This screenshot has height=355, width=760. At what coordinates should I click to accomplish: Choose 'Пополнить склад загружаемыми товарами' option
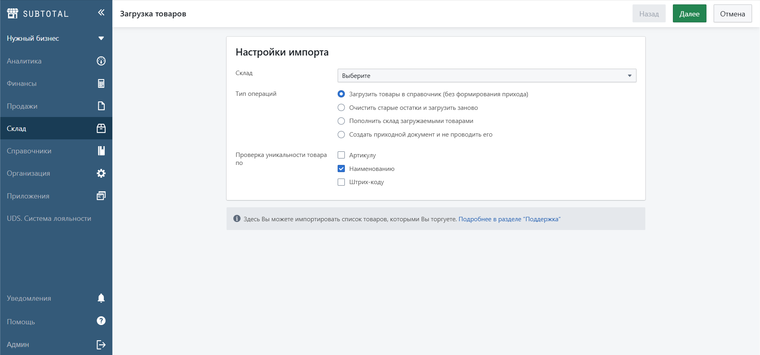341,121
